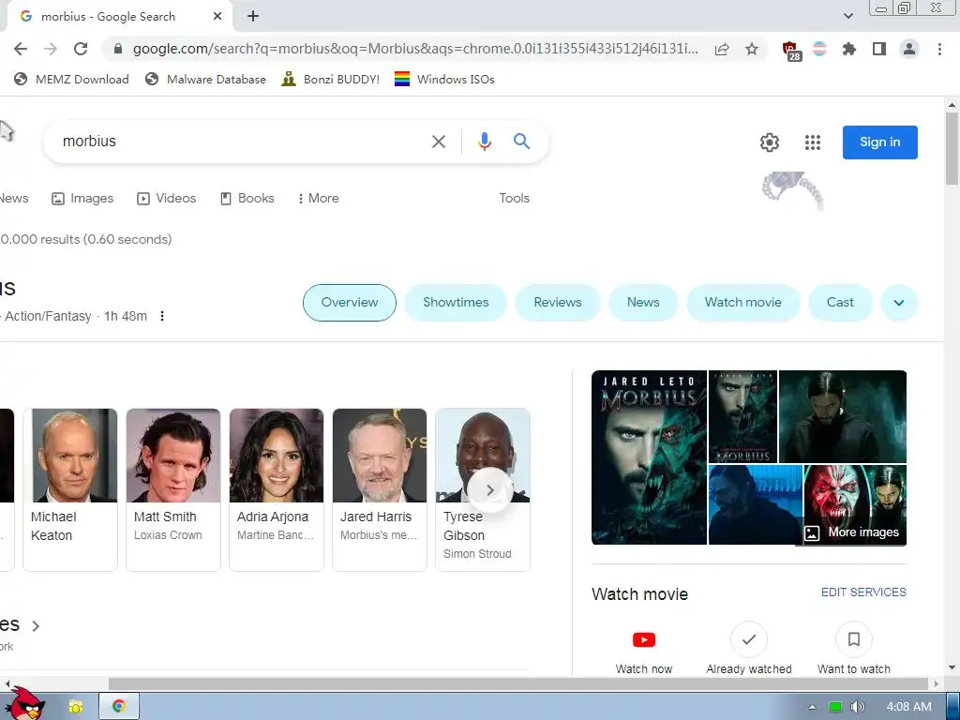
Task: Click EDIT SERVICES link
Action: [863, 592]
